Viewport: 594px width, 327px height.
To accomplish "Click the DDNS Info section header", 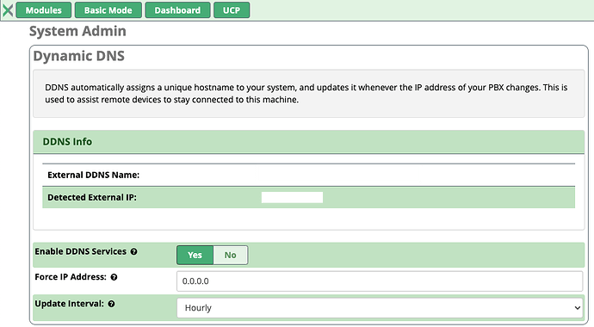I will point(309,141).
